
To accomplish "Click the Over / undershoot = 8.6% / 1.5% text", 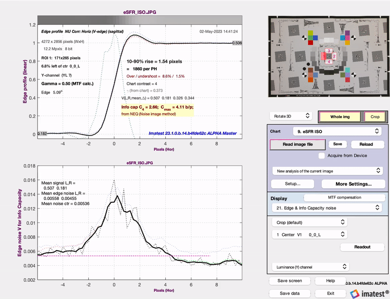I will tap(156, 76).
